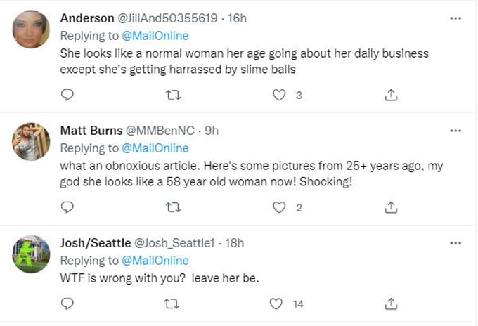Viewport: 478px width, 326px height.
Task: Like Matt Burns' tweet
Action: (x=279, y=207)
